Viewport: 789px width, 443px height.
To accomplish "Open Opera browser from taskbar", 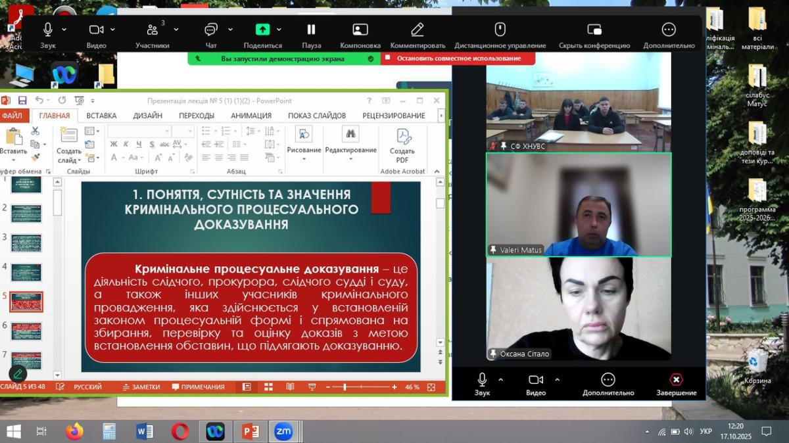I will pos(180,431).
